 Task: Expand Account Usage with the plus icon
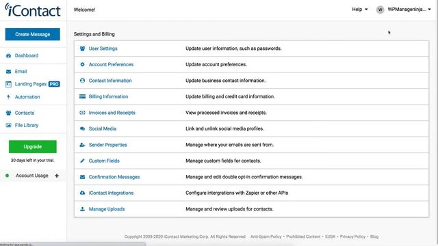57,176
